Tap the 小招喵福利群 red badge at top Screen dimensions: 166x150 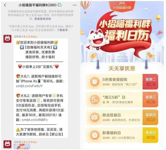tap(122, 6)
